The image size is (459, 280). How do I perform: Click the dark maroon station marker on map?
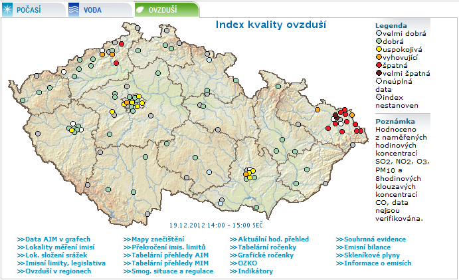(x=336, y=116)
